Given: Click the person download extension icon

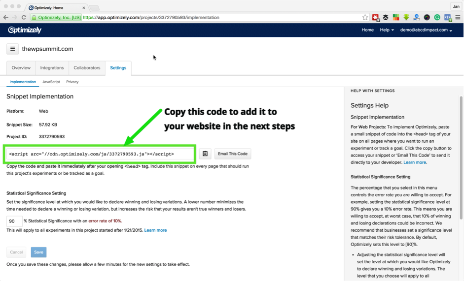Looking at the screenshot, I should [x=416, y=17].
